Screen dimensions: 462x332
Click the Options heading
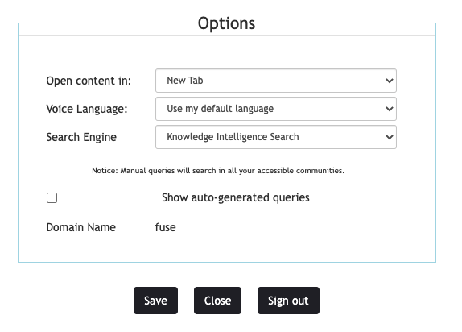pos(226,23)
